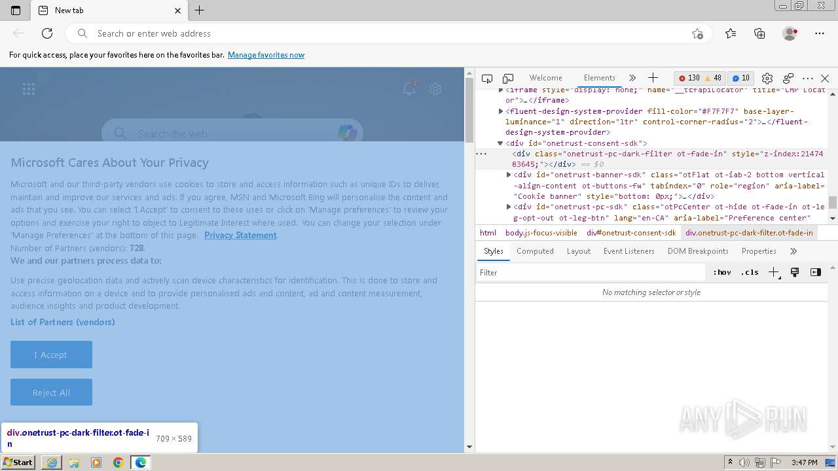
Task: Click the DOM tree scrollbar down arrow
Action: [833, 218]
